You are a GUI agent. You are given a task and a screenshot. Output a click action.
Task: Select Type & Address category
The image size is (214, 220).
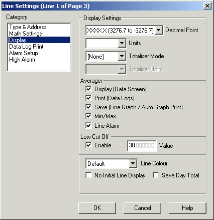click(x=28, y=27)
